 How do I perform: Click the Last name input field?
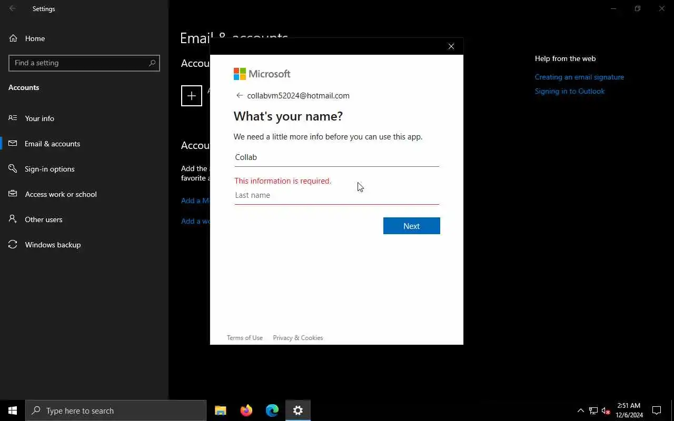point(337,195)
